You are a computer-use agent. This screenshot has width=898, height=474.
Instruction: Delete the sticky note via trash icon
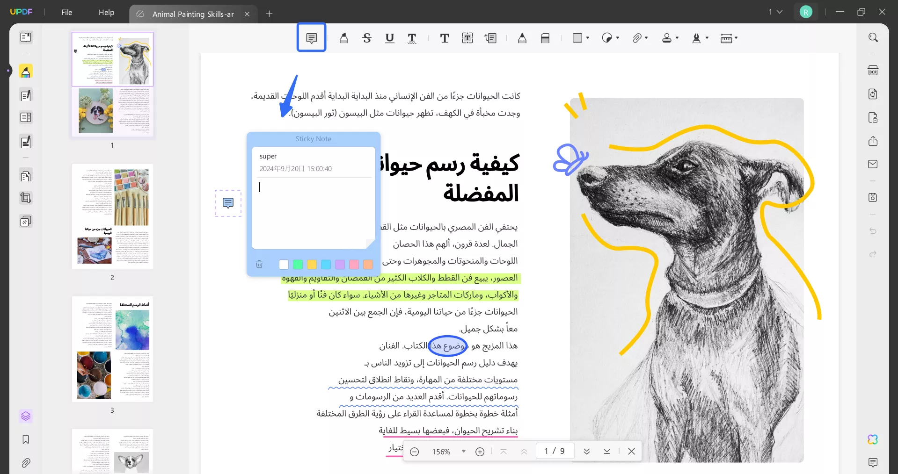259,264
